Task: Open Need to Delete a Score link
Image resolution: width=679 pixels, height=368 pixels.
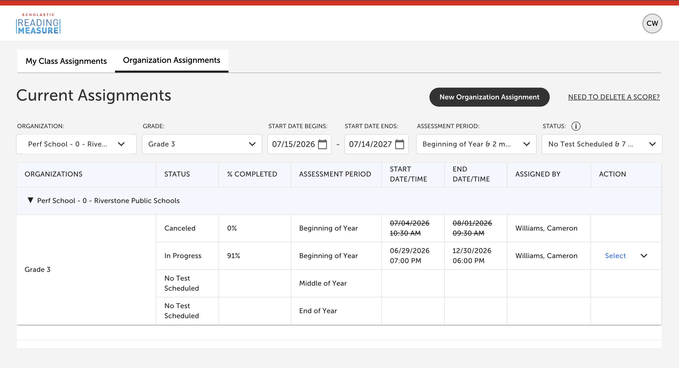Action: point(614,97)
